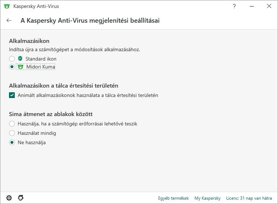The width and height of the screenshot is (278, 204).
Task: Select the Ne használja radio button
Action: click(x=12, y=142)
